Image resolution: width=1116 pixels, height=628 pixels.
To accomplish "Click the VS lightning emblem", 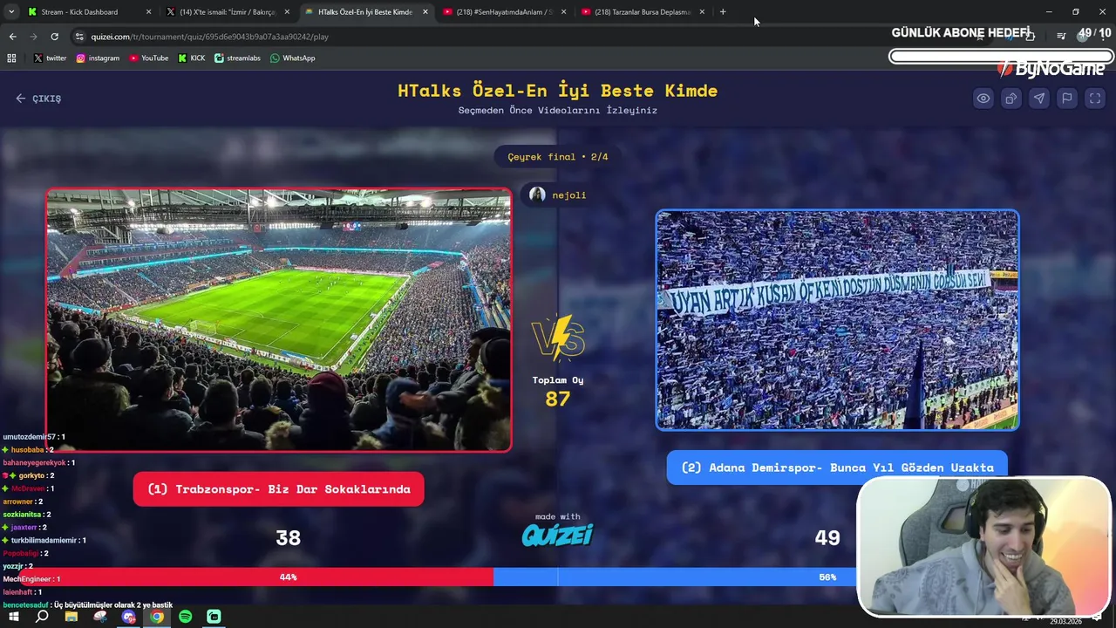I will coord(558,338).
